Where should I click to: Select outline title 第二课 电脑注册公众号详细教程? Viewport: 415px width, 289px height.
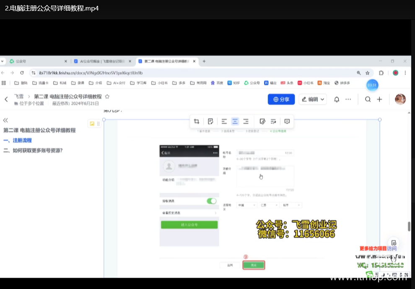pos(39,130)
